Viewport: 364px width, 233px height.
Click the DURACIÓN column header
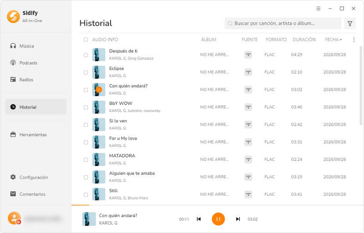[x=304, y=39]
